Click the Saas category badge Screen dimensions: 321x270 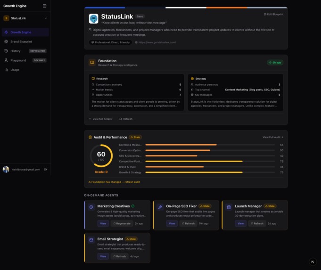point(140,16)
